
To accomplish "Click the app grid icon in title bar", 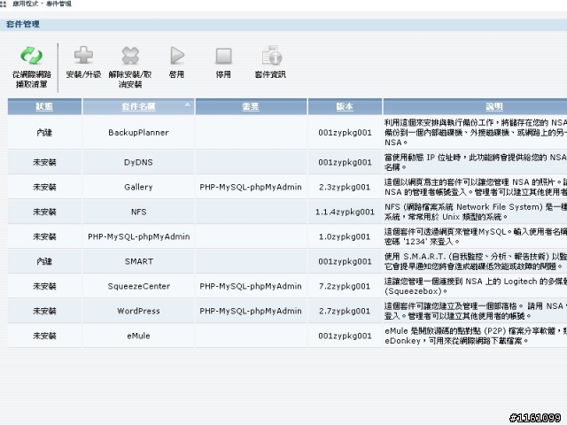I will (x=4, y=4).
